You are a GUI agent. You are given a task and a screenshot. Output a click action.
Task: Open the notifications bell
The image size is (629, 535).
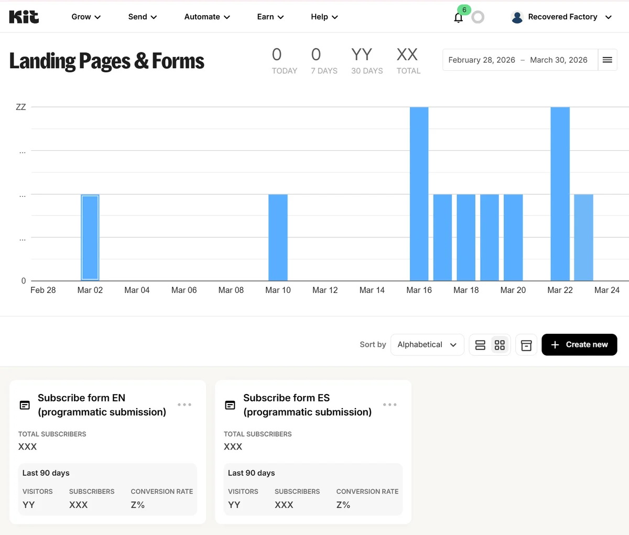458,17
